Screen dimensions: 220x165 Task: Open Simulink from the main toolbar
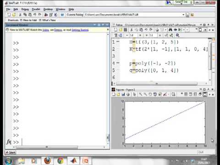(x=46, y=15)
